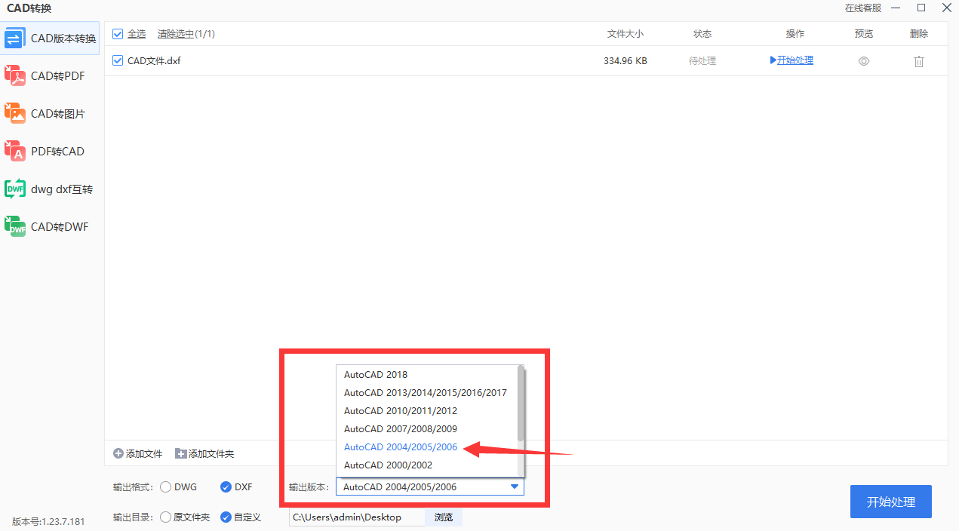This screenshot has height=531, width=959.
Task: Maximize the CAD转换 window
Action: (x=921, y=8)
